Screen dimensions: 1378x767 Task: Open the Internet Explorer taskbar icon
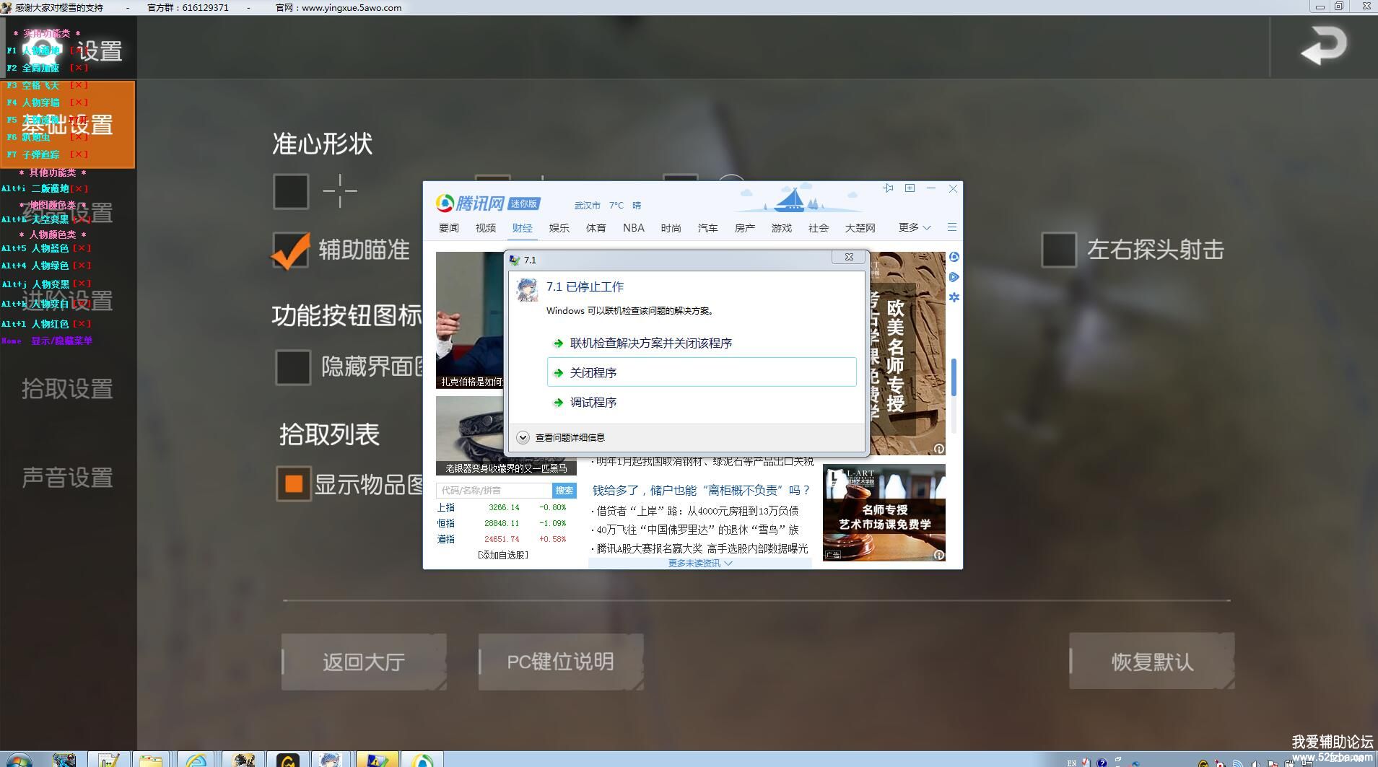click(x=196, y=760)
